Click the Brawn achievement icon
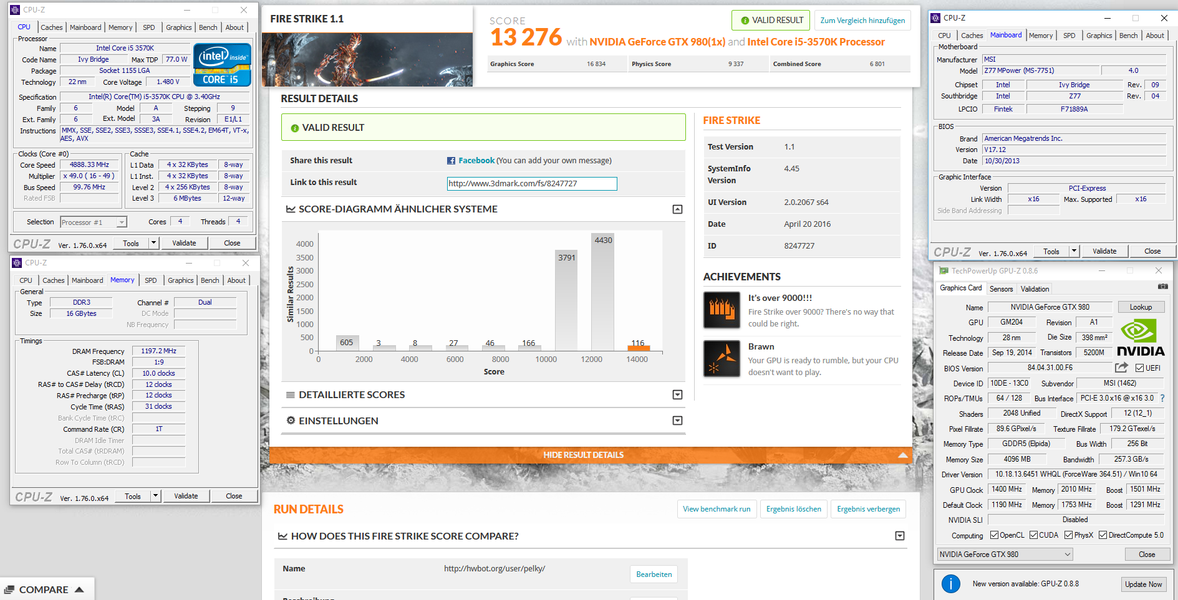 pos(722,358)
